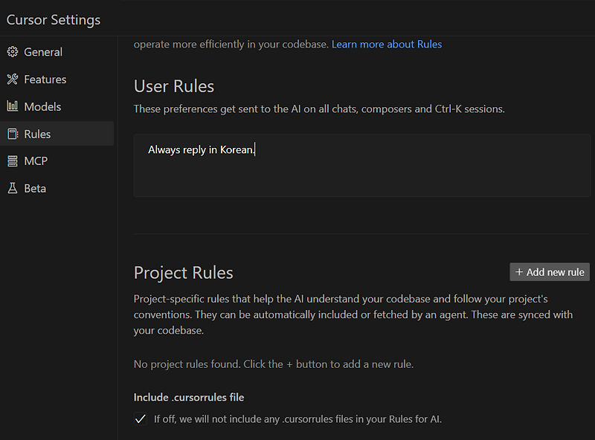Click the plus icon on Add new rule
This screenshot has height=440, width=595.
click(519, 272)
